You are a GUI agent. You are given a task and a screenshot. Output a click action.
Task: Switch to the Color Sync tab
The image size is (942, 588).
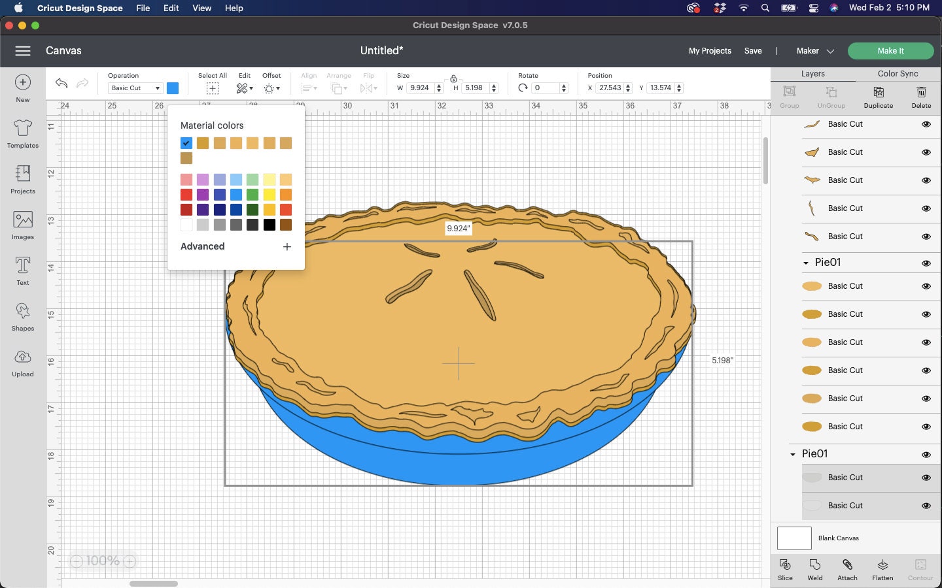coord(897,74)
